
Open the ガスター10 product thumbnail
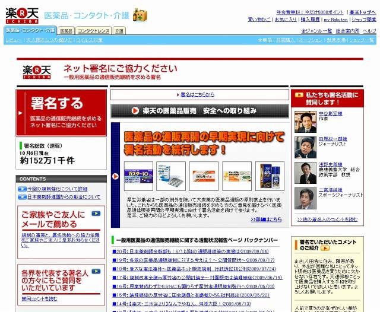(x=138, y=176)
